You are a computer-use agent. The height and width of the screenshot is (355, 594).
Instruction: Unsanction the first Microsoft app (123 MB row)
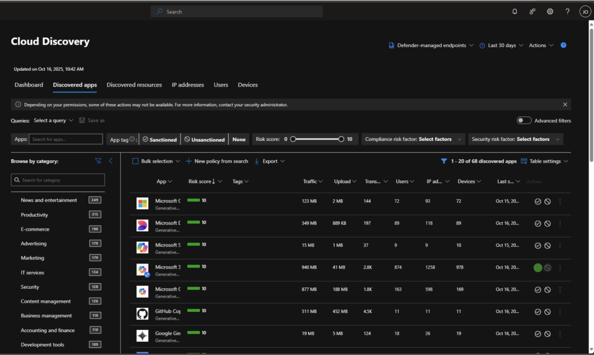tap(548, 202)
